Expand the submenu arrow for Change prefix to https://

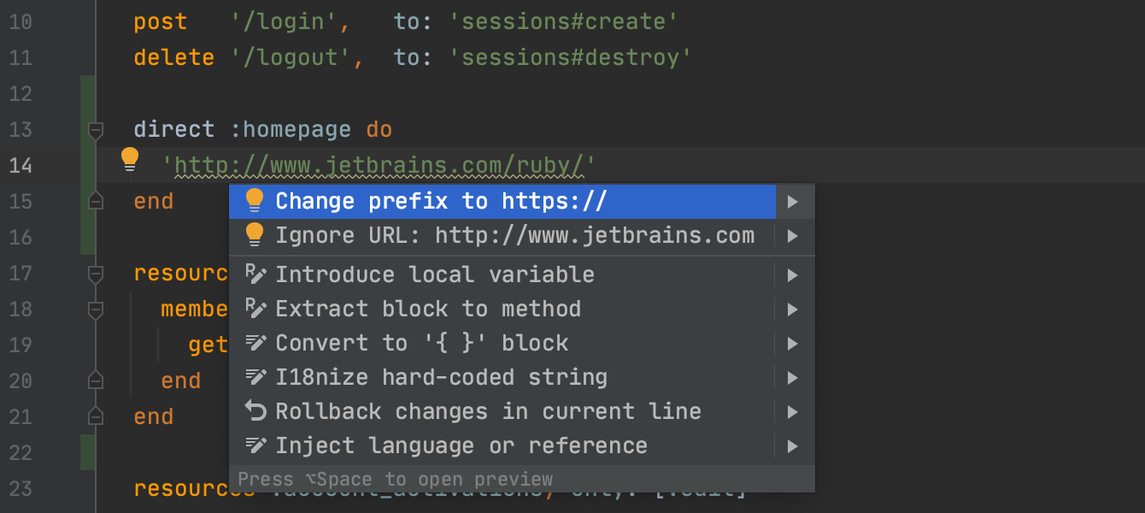(x=793, y=202)
